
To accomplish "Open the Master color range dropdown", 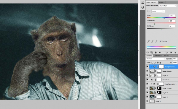I will (x=158, y=11).
